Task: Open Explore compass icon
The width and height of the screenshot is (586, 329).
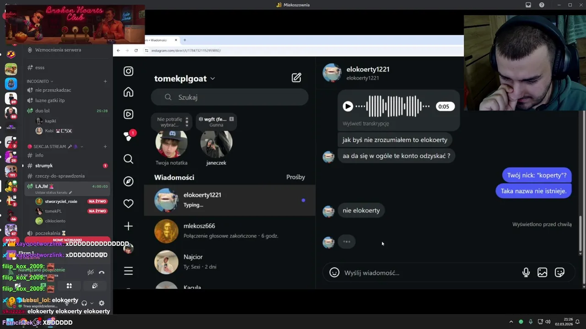Action: point(129,181)
